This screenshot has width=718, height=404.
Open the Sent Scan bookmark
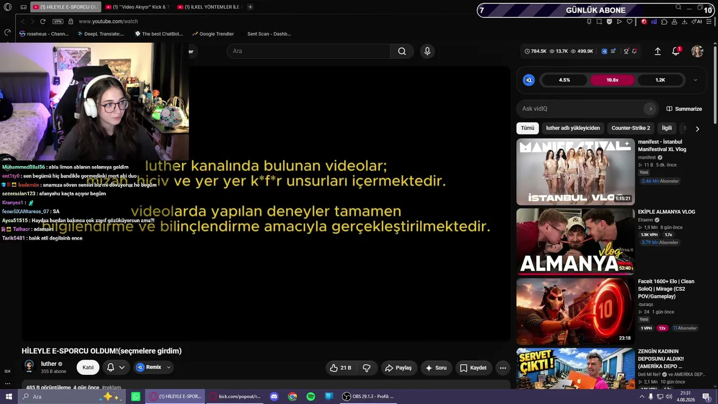[x=269, y=34]
